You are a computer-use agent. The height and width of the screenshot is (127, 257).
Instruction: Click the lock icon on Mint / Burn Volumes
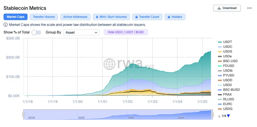(97, 17)
